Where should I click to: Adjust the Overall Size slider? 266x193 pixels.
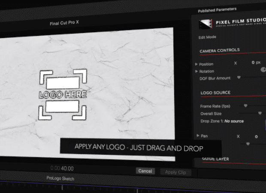click(x=260, y=113)
